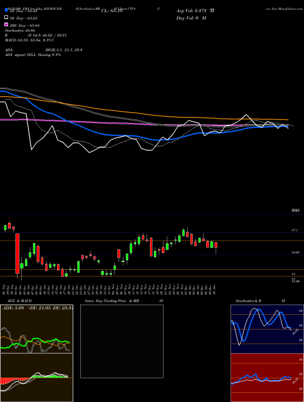Click the magenta 200 Day legend swatch

tap(6, 24)
